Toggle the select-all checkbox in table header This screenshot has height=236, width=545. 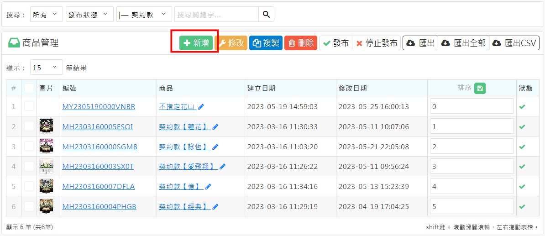(29, 88)
